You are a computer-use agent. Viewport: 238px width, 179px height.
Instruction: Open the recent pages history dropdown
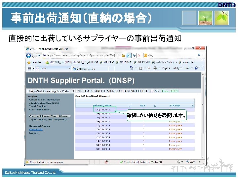(39, 55)
